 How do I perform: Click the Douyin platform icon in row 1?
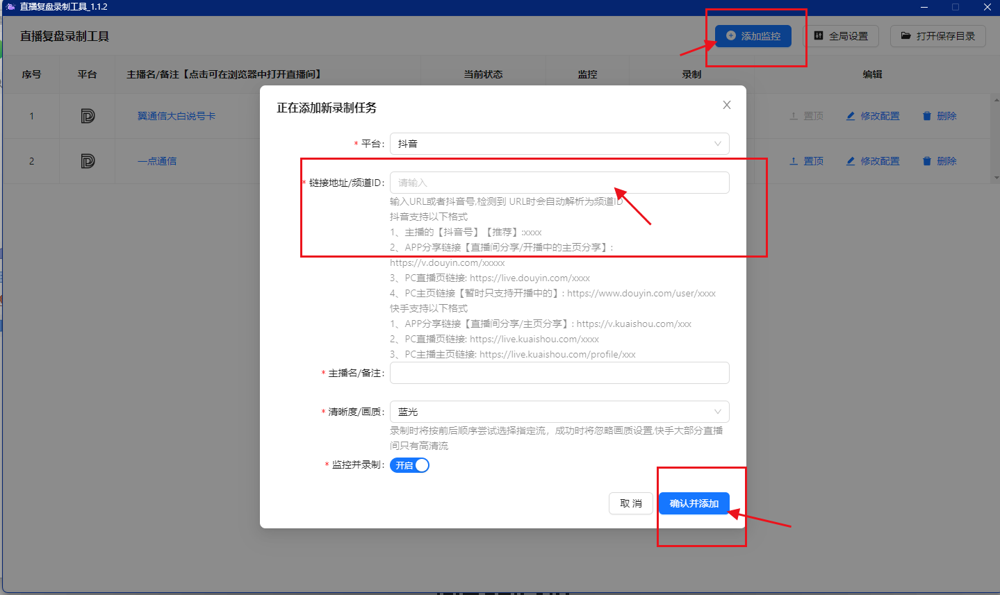click(x=88, y=116)
